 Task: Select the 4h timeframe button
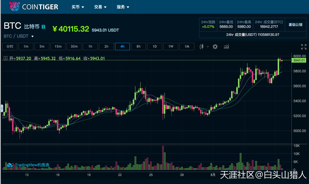point(122,46)
